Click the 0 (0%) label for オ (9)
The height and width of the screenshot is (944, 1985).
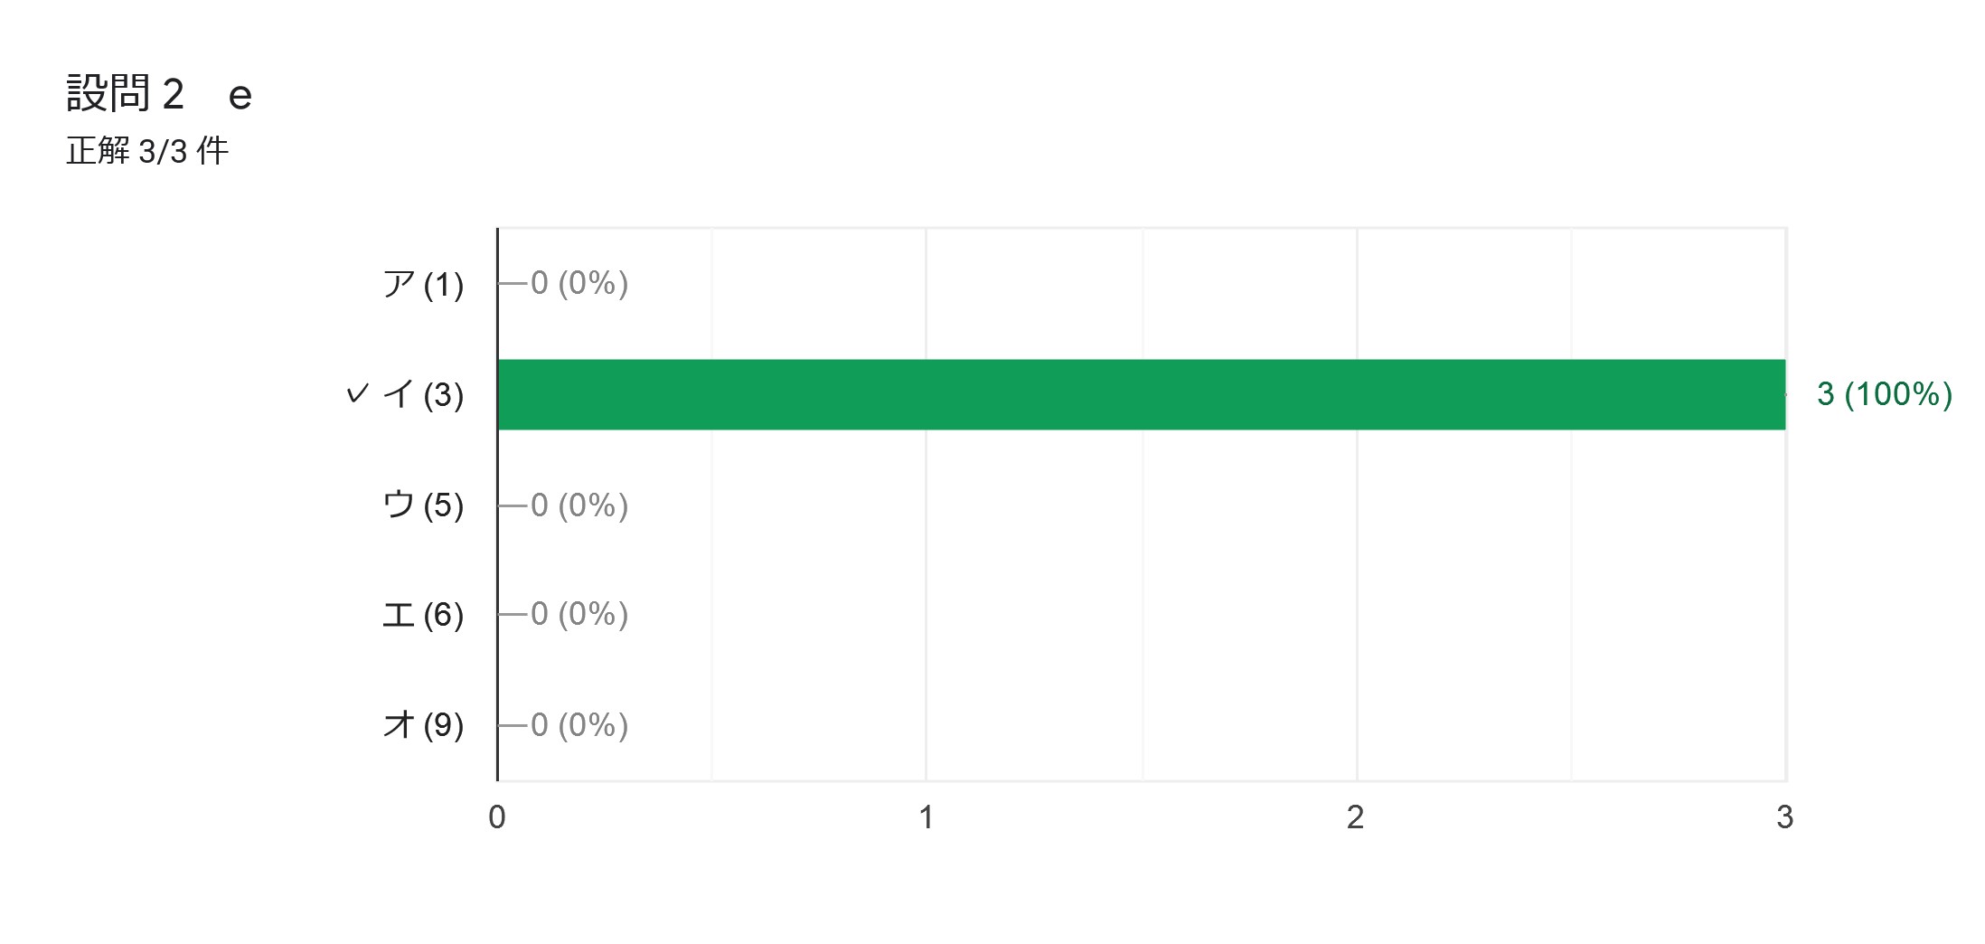[579, 725]
